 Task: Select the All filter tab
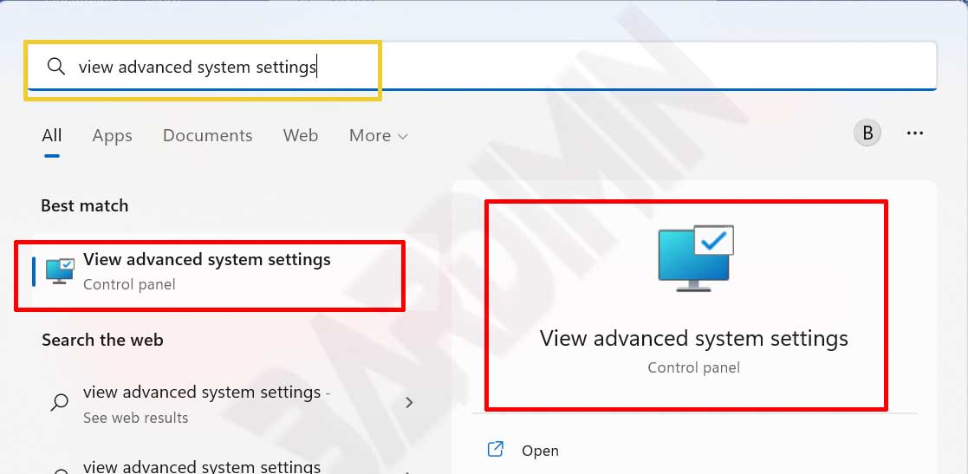coord(52,135)
